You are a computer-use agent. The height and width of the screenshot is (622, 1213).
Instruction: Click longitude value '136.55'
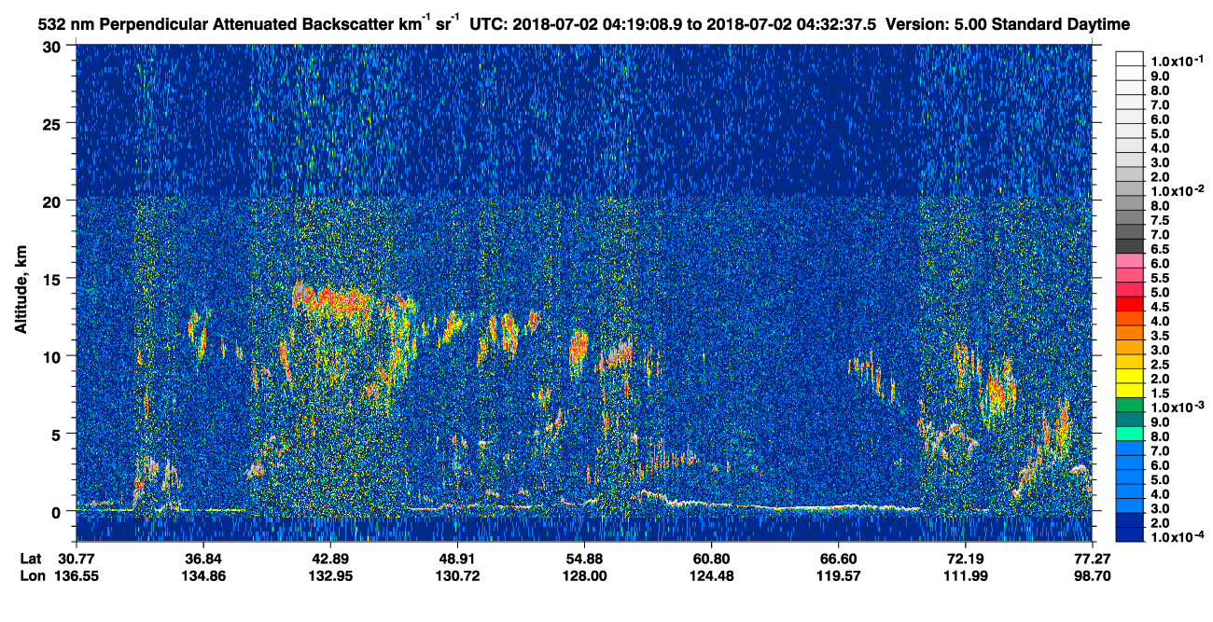76,575
